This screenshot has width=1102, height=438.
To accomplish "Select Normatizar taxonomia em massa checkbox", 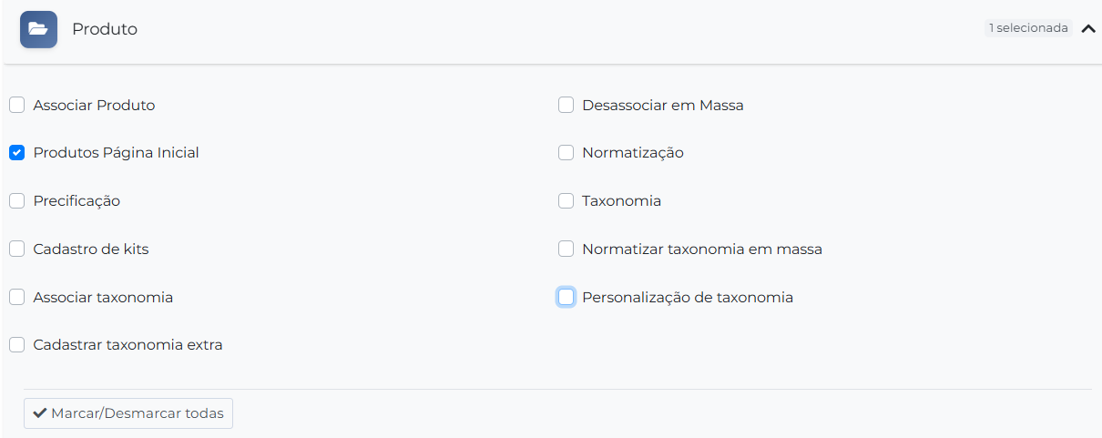I will [566, 249].
